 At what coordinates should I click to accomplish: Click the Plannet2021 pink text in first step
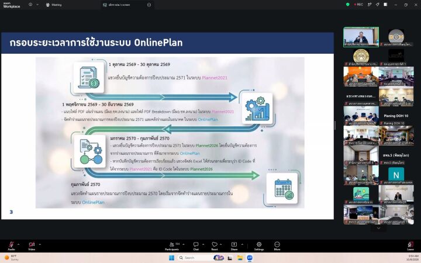click(x=215, y=78)
